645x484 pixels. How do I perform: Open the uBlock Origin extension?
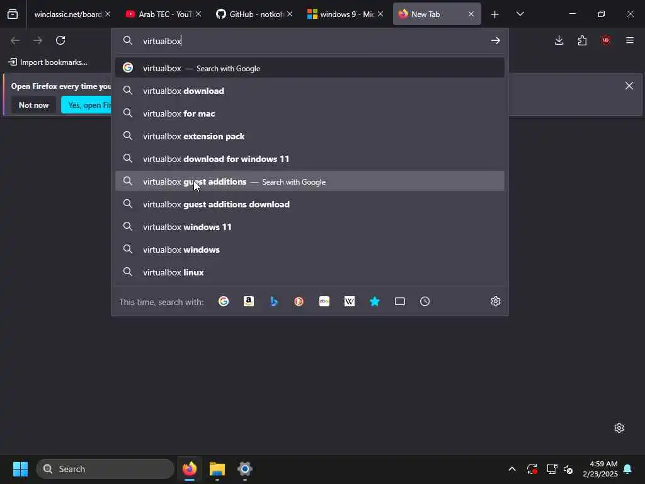[605, 40]
